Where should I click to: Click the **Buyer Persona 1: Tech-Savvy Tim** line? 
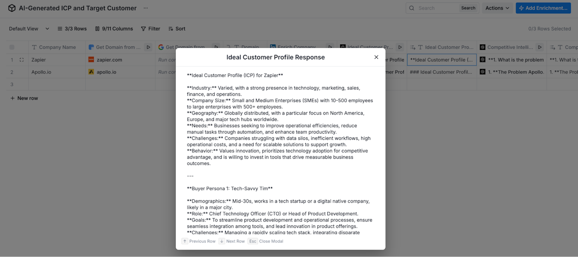point(230,189)
